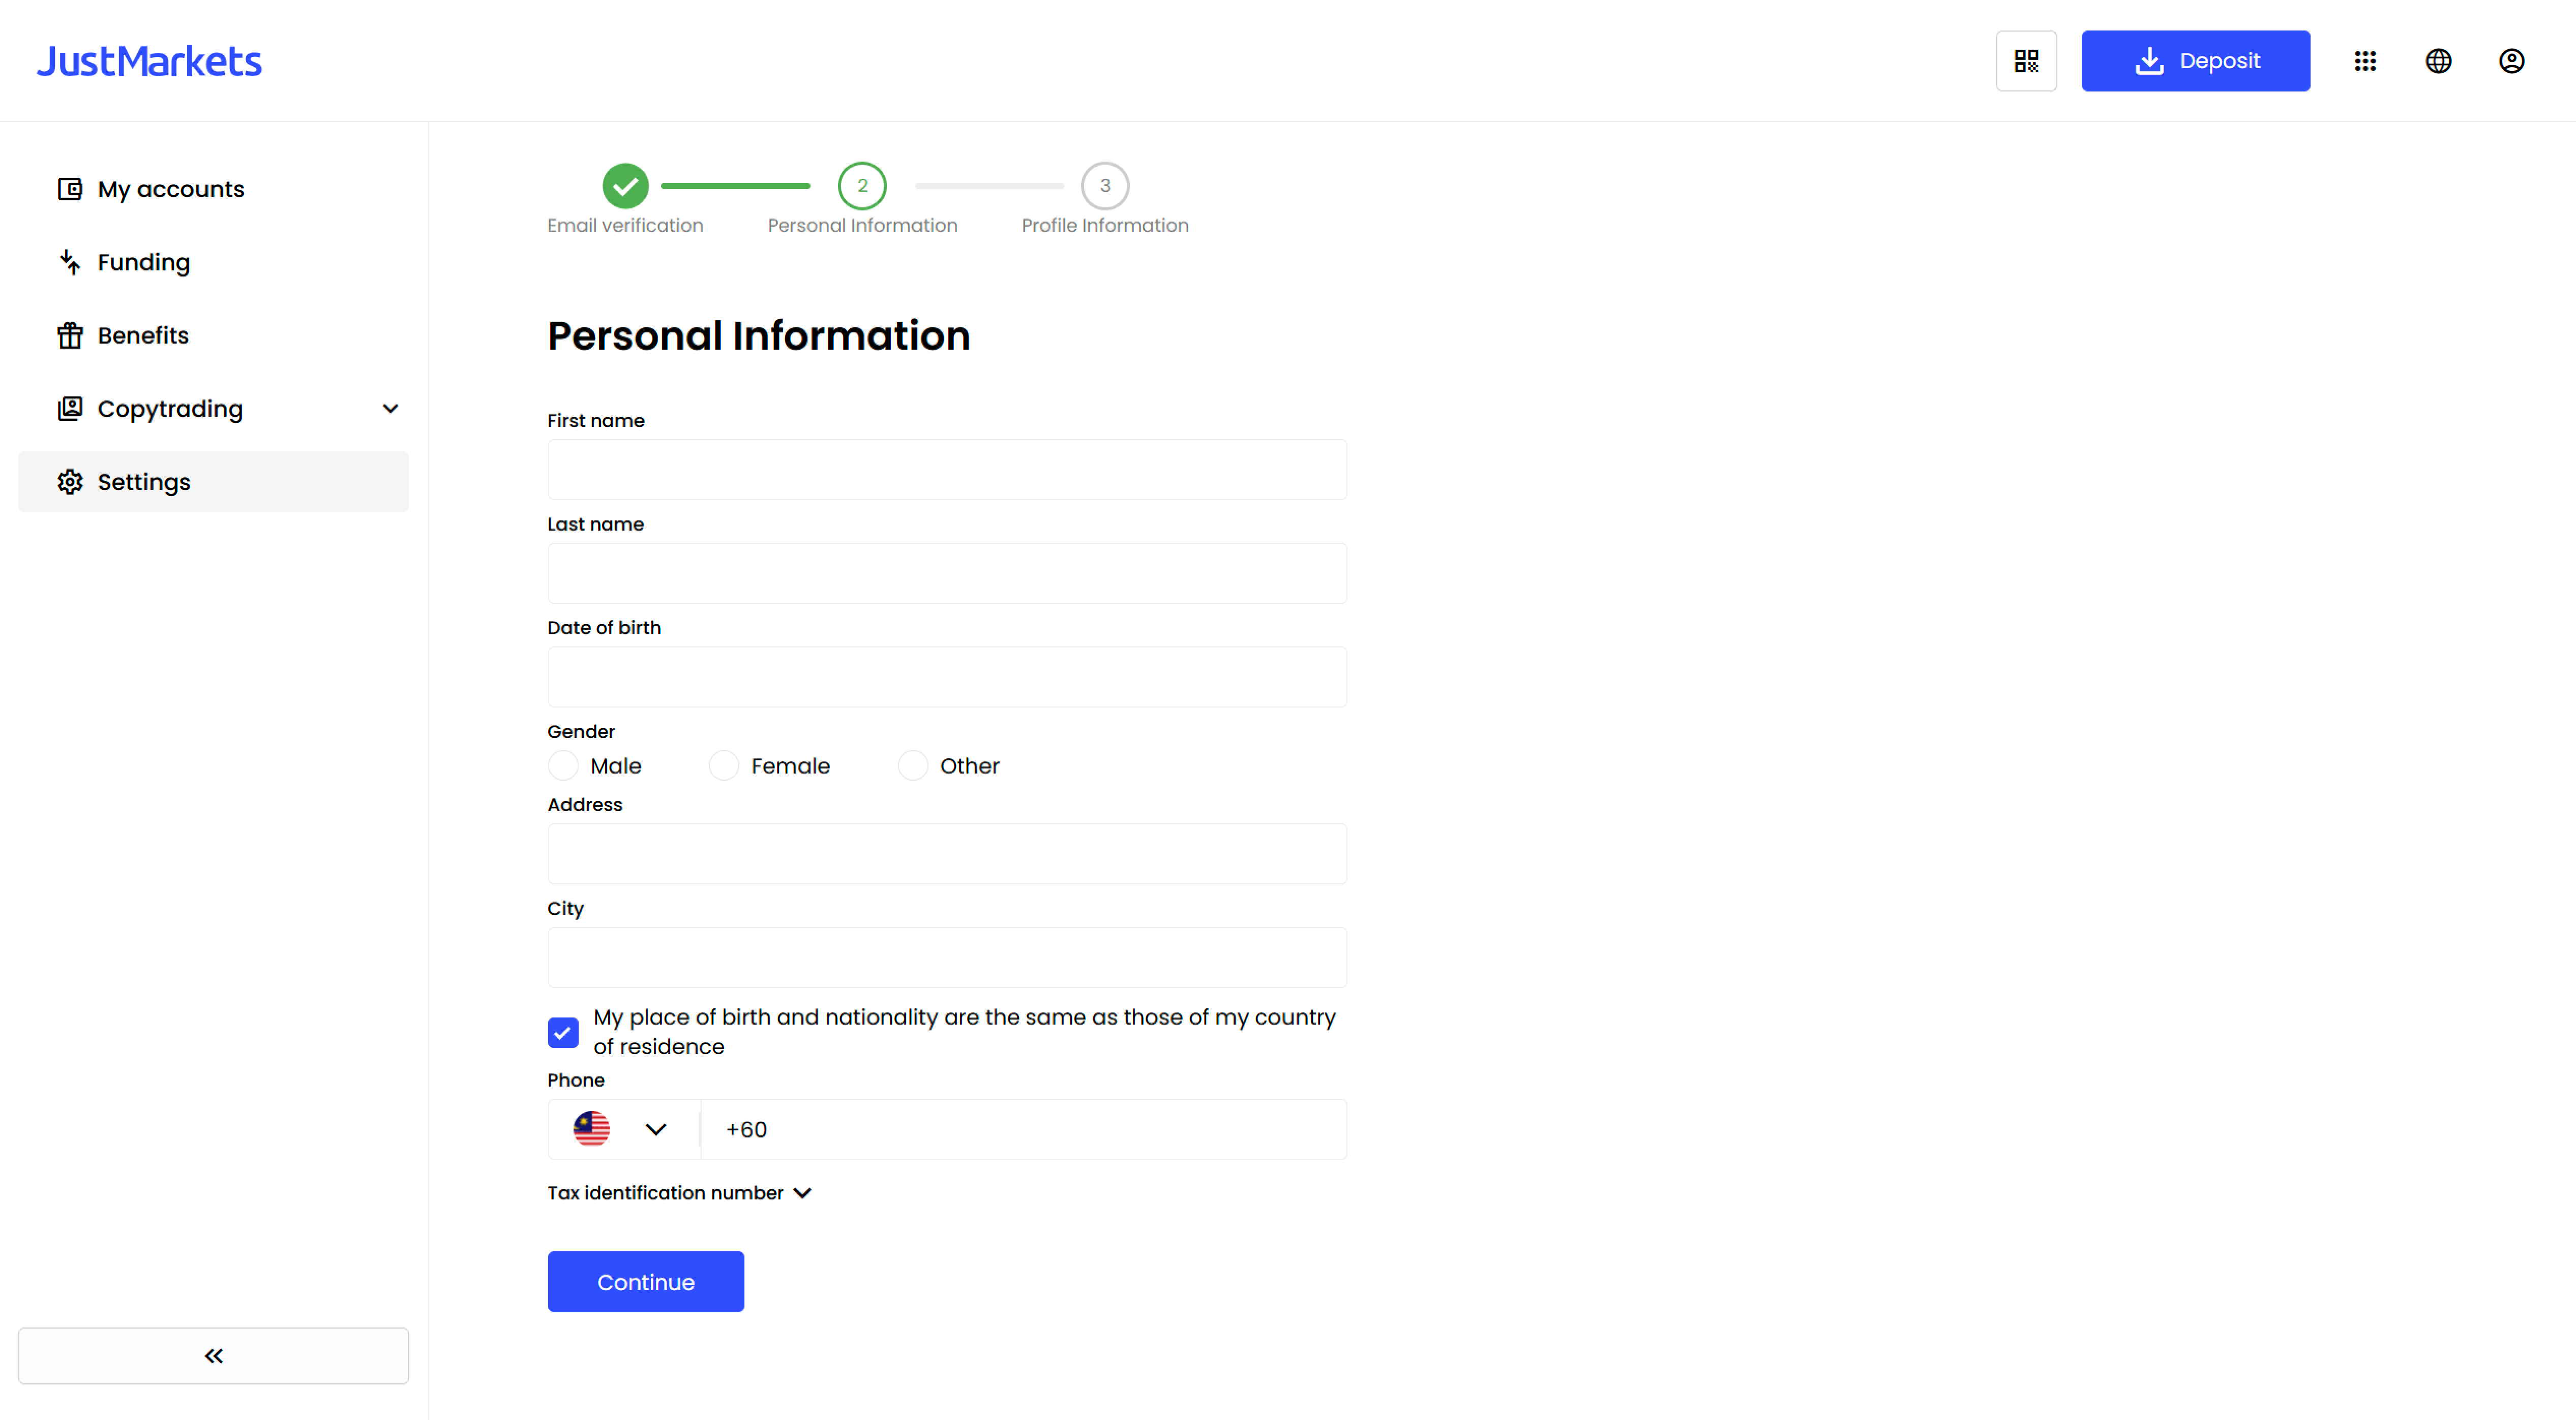Click the Settings gear icon
Viewport: 2576px width, 1420px height.
[70, 482]
